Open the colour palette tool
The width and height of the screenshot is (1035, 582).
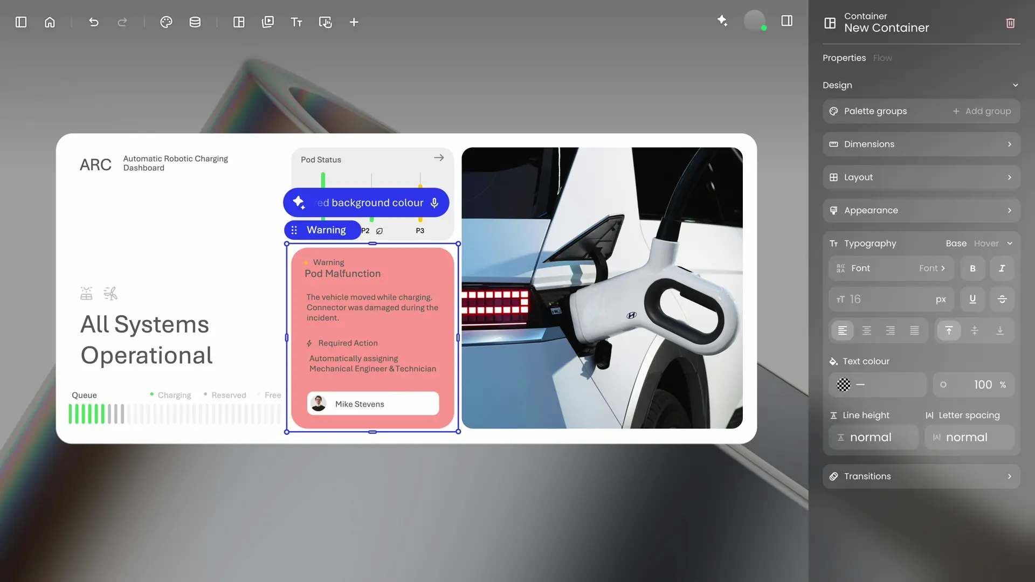coord(166,22)
